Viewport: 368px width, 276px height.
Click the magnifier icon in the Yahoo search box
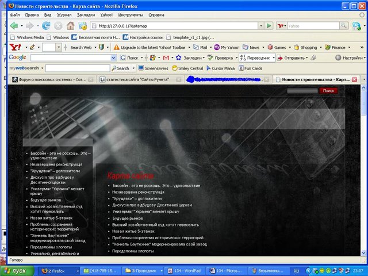[x=344, y=25]
